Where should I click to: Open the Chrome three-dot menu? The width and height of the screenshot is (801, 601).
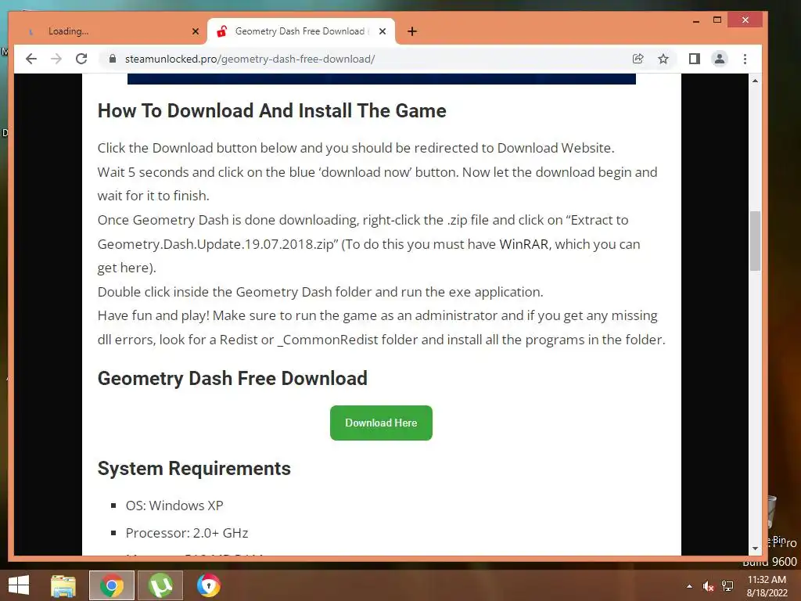(745, 59)
